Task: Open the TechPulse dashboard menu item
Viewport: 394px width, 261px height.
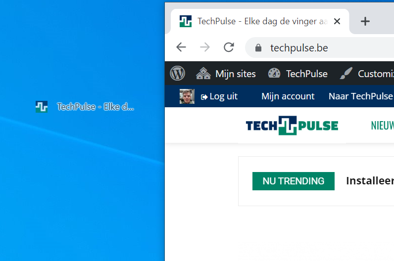Action: [297, 74]
